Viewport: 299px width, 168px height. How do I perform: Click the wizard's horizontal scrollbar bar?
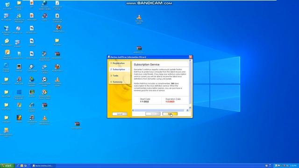159,110
